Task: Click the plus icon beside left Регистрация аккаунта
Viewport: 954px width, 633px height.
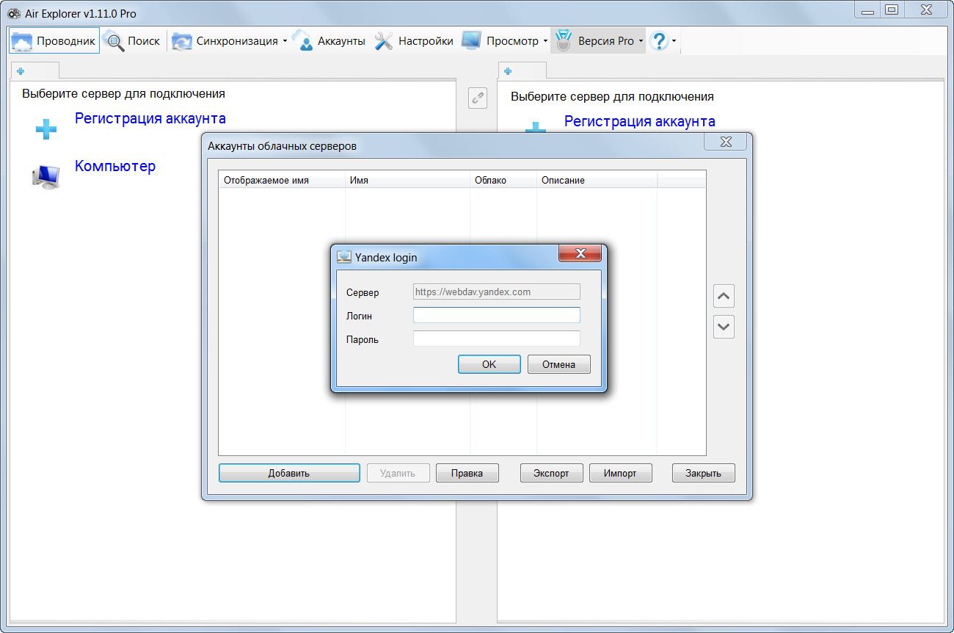Action: coord(46,130)
